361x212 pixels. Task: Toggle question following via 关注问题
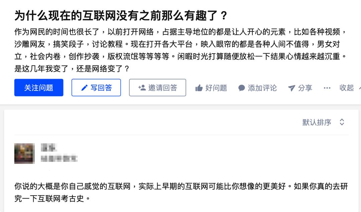pos(39,87)
